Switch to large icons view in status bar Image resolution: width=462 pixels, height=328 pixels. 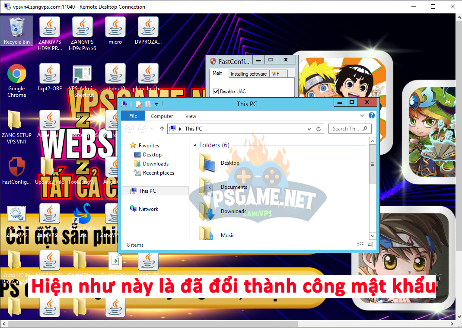click(370, 245)
